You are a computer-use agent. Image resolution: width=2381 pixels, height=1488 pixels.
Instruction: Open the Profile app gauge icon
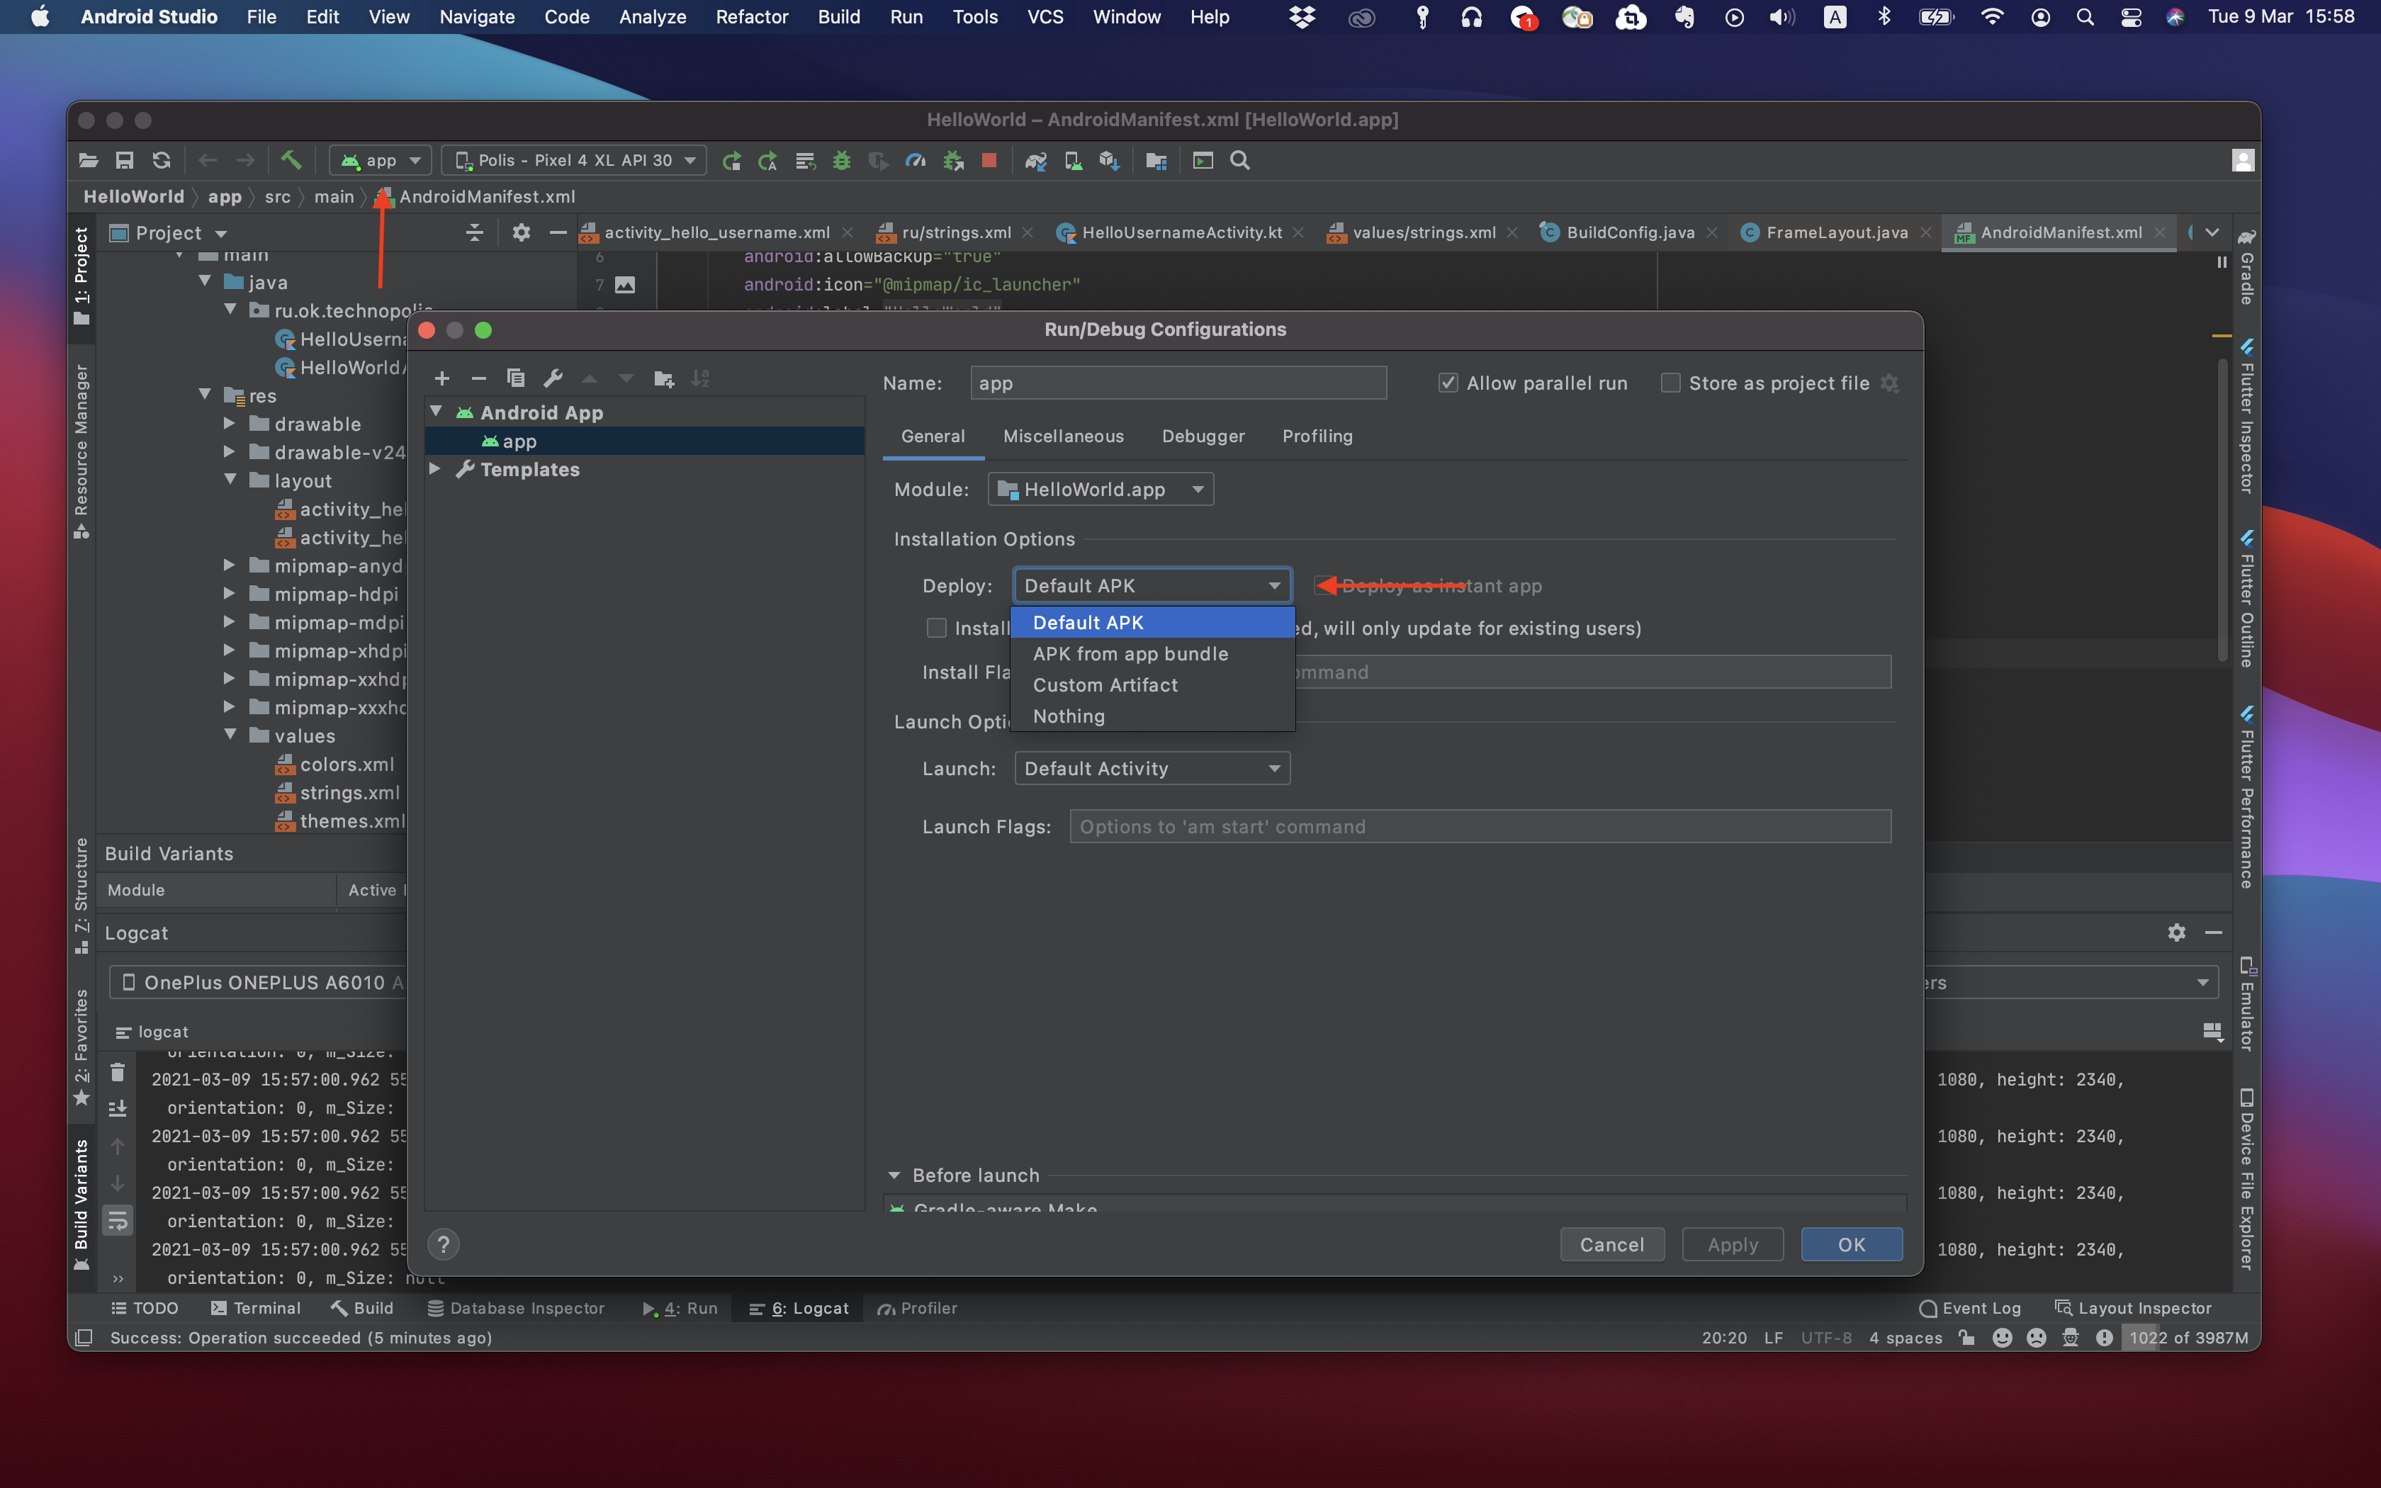915,160
